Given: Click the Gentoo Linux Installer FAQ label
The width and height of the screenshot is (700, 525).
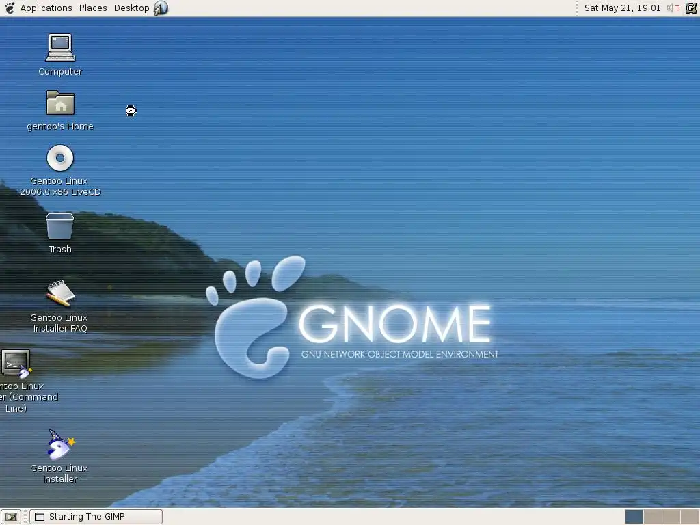Looking at the screenshot, I should [59, 323].
